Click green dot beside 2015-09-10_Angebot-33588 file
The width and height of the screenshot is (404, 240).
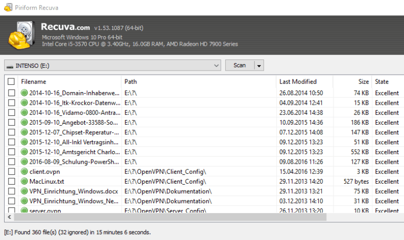(24, 122)
